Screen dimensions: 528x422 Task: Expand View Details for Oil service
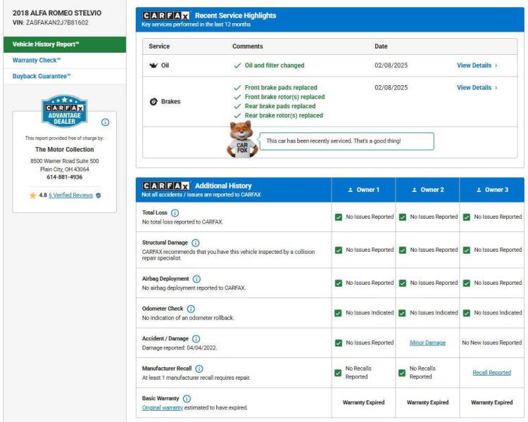[477, 65]
